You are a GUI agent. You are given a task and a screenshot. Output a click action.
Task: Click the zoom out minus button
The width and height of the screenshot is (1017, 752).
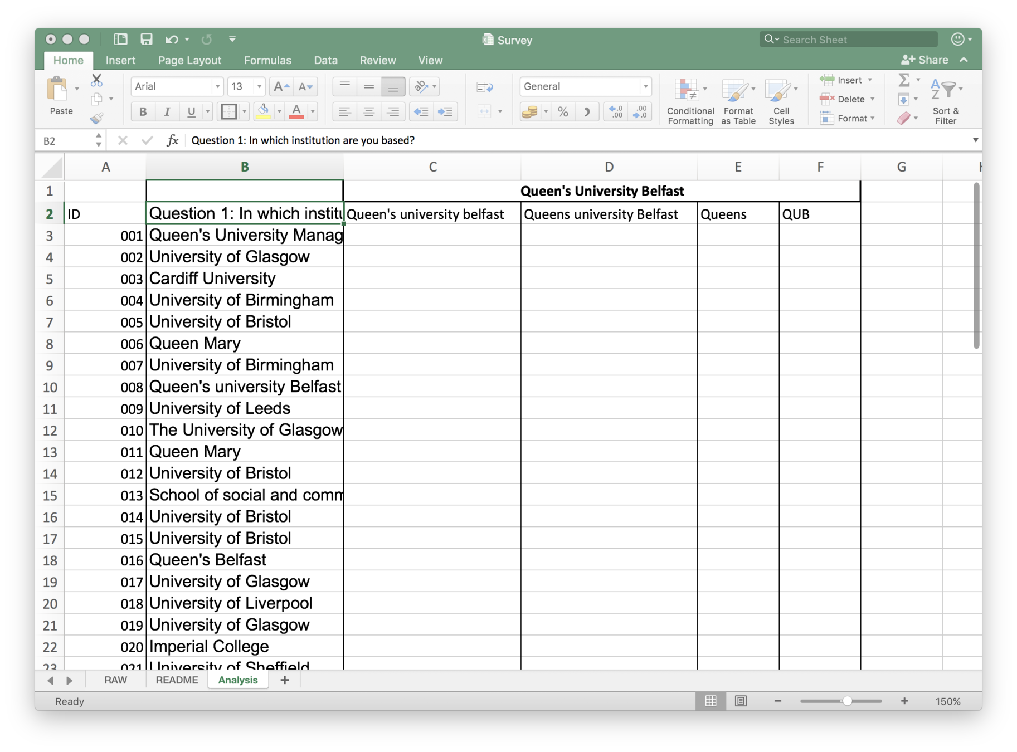[778, 701]
